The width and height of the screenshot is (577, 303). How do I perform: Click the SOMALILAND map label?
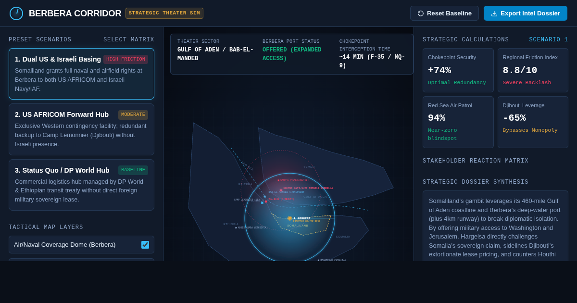click(x=298, y=226)
